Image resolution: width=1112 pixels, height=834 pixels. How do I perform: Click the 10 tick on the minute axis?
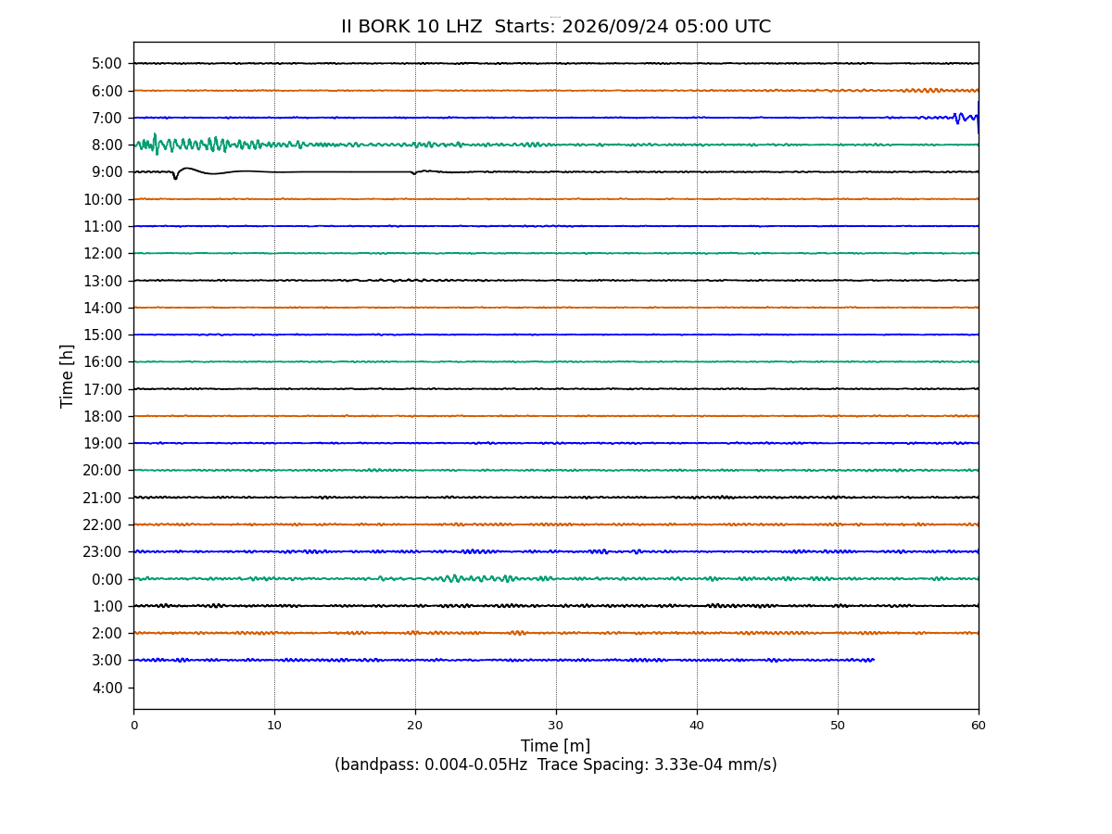274,726
